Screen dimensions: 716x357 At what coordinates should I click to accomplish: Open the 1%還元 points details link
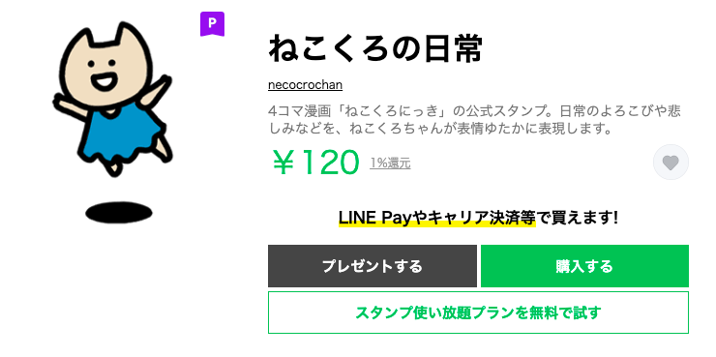[390, 163]
